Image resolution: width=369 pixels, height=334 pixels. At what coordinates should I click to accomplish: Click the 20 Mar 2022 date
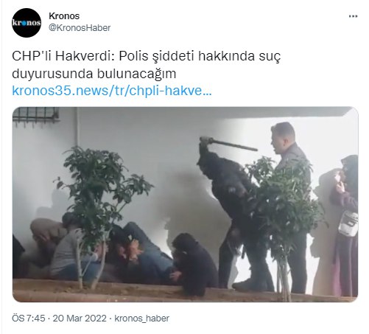(80, 319)
